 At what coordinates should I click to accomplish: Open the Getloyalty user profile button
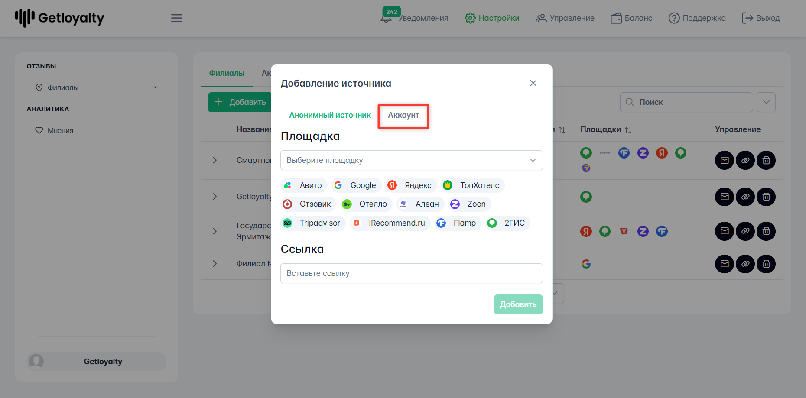[x=96, y=362]
